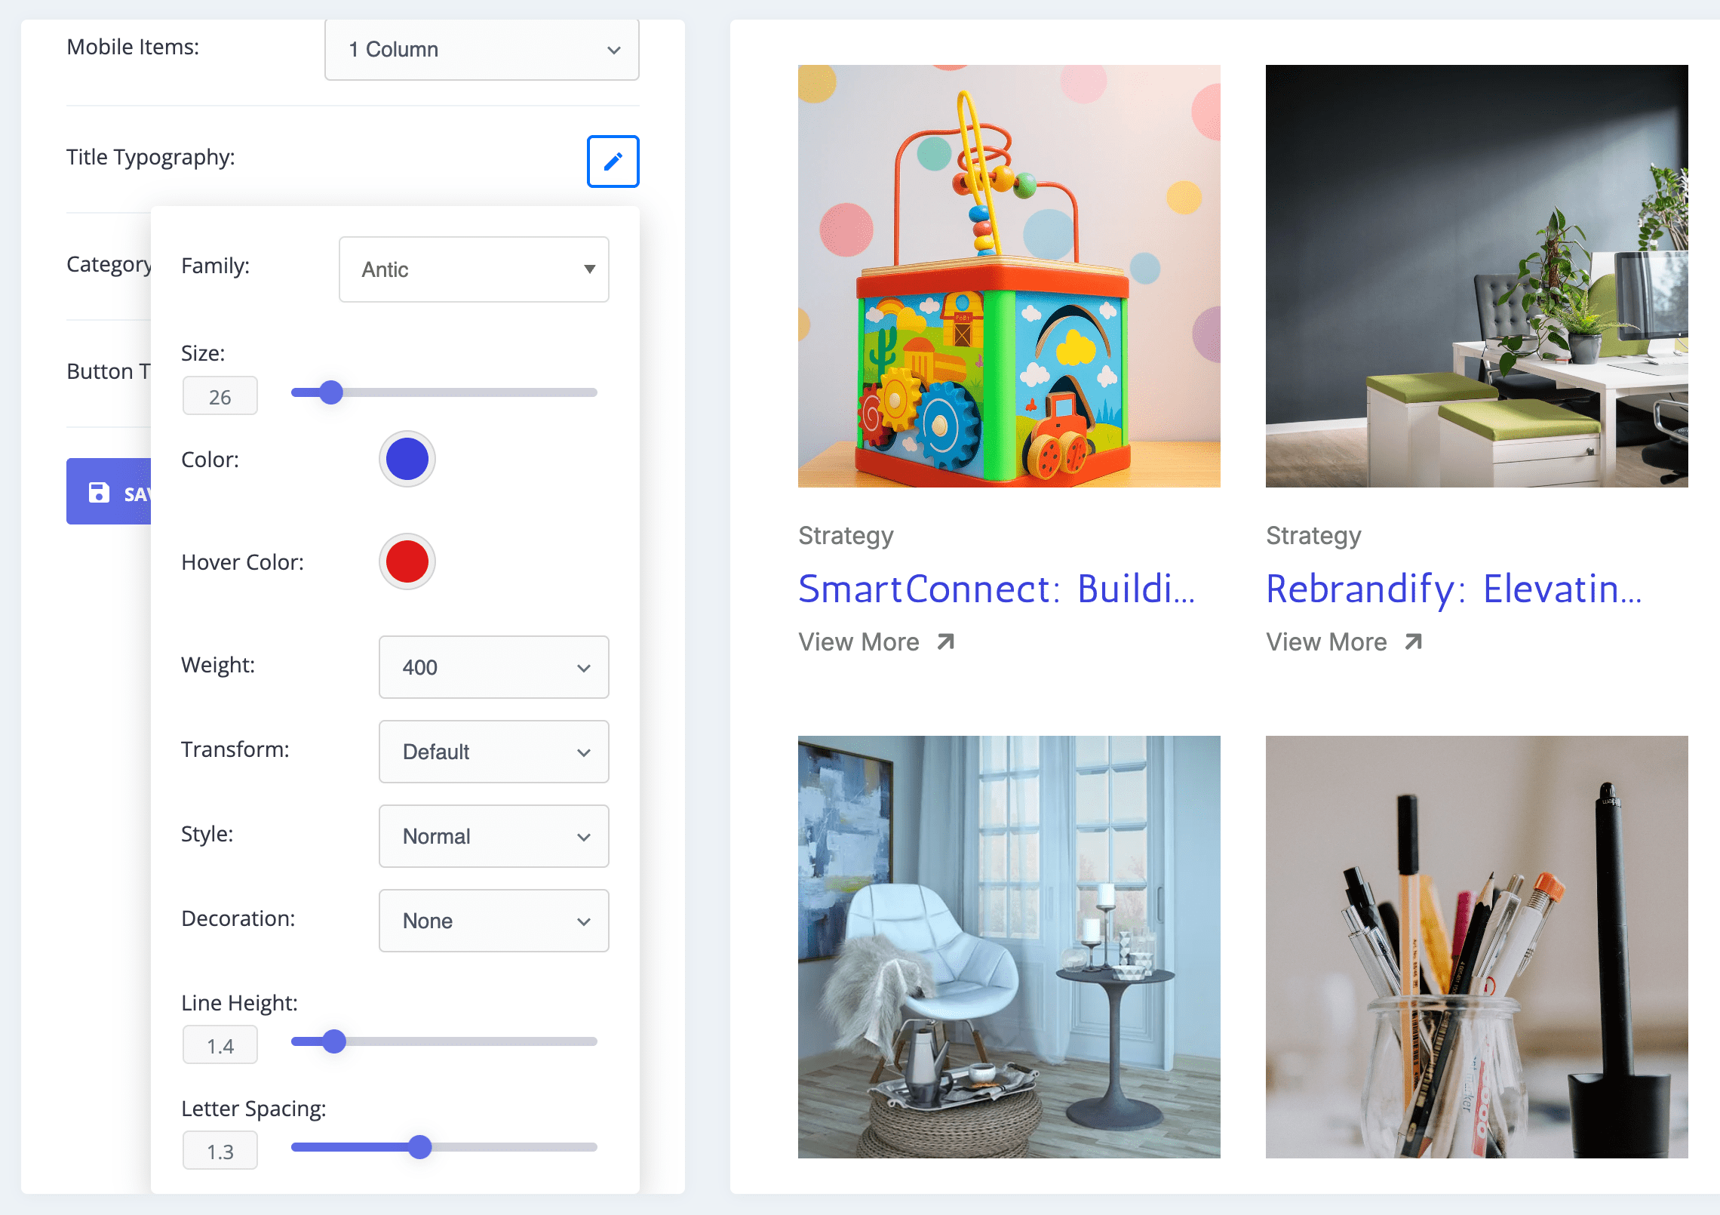Click the Line Height slider handle
The width and height of the screenshot is (1720, 1215).
point(334,1041)
